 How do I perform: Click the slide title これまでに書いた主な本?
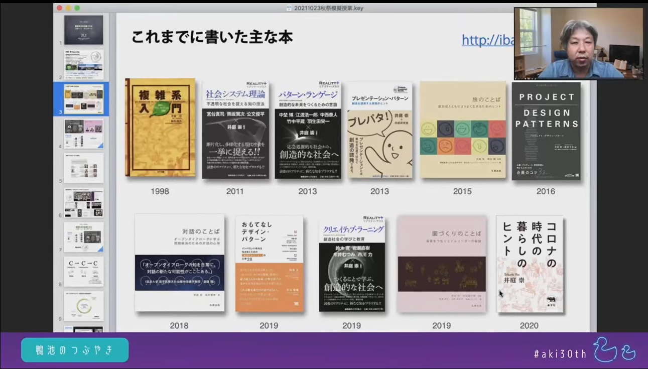point(212,38)
